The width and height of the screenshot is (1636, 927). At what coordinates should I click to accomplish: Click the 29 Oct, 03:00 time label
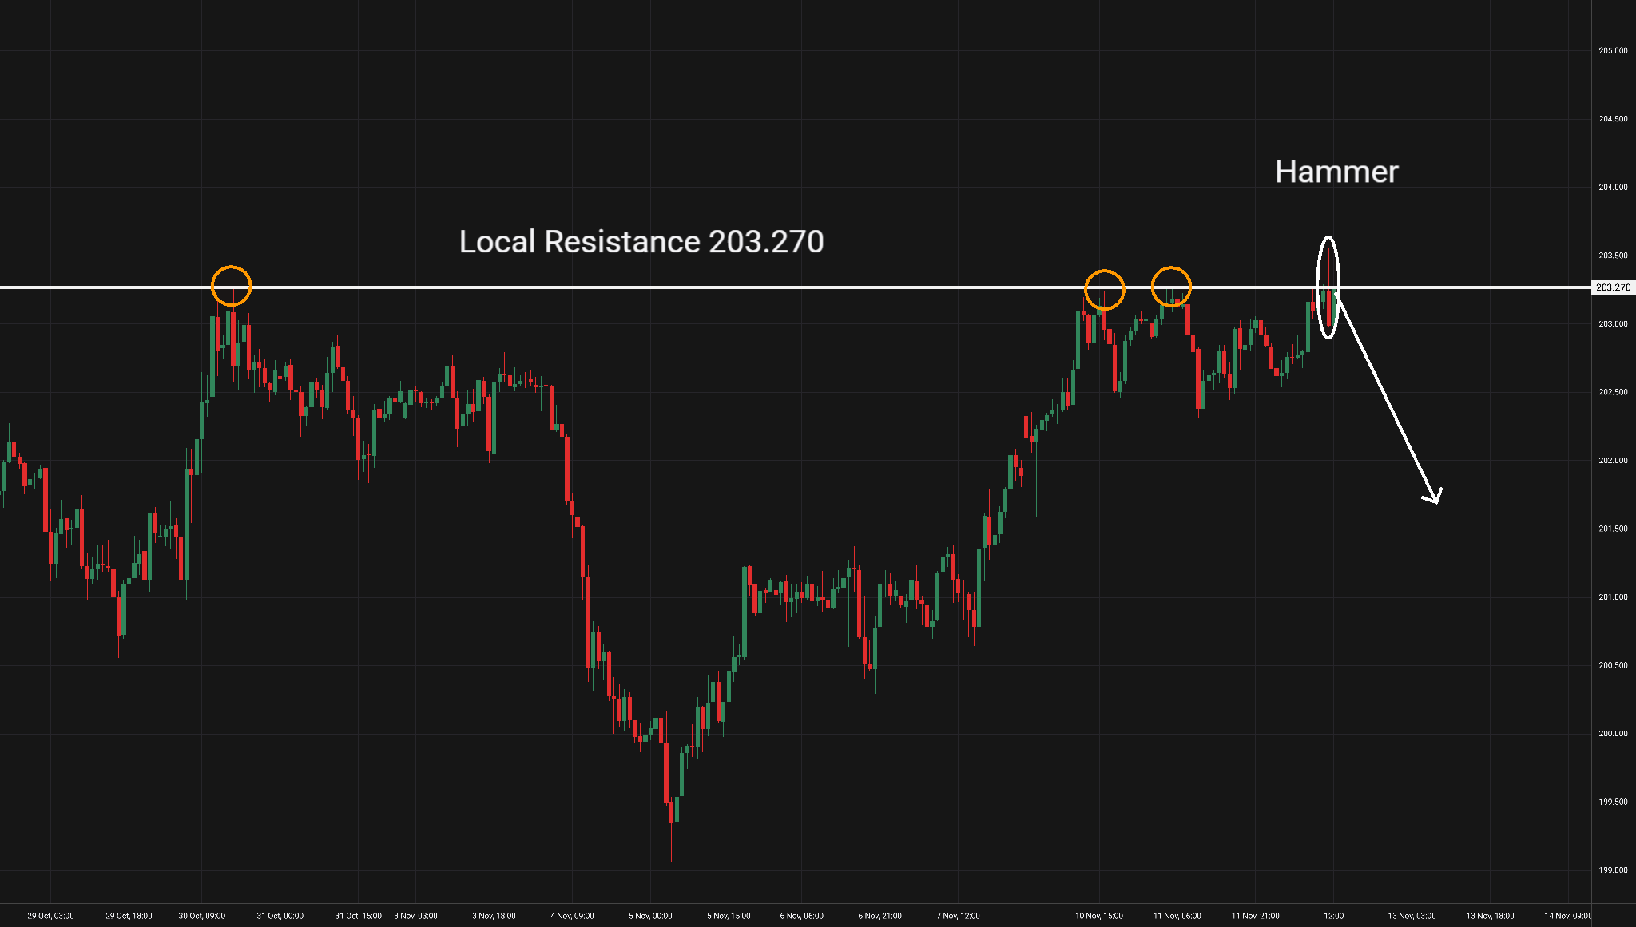click(x=50, y=916)
